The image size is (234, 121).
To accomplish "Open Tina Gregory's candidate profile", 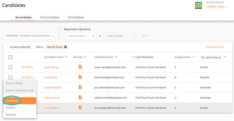I will (x=52, y=108).
